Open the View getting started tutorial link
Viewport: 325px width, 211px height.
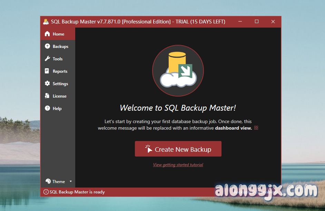[178, 165]
